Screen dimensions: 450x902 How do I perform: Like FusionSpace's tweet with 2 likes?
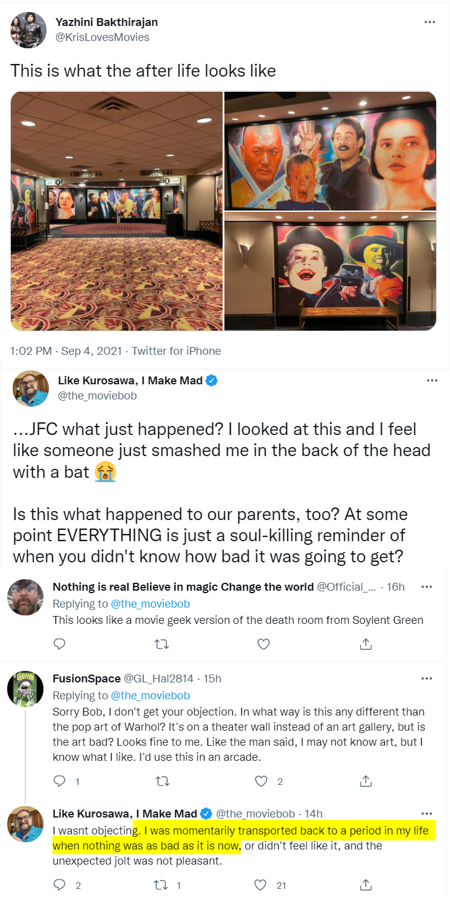pyautogui.click(x=261, y=781)
